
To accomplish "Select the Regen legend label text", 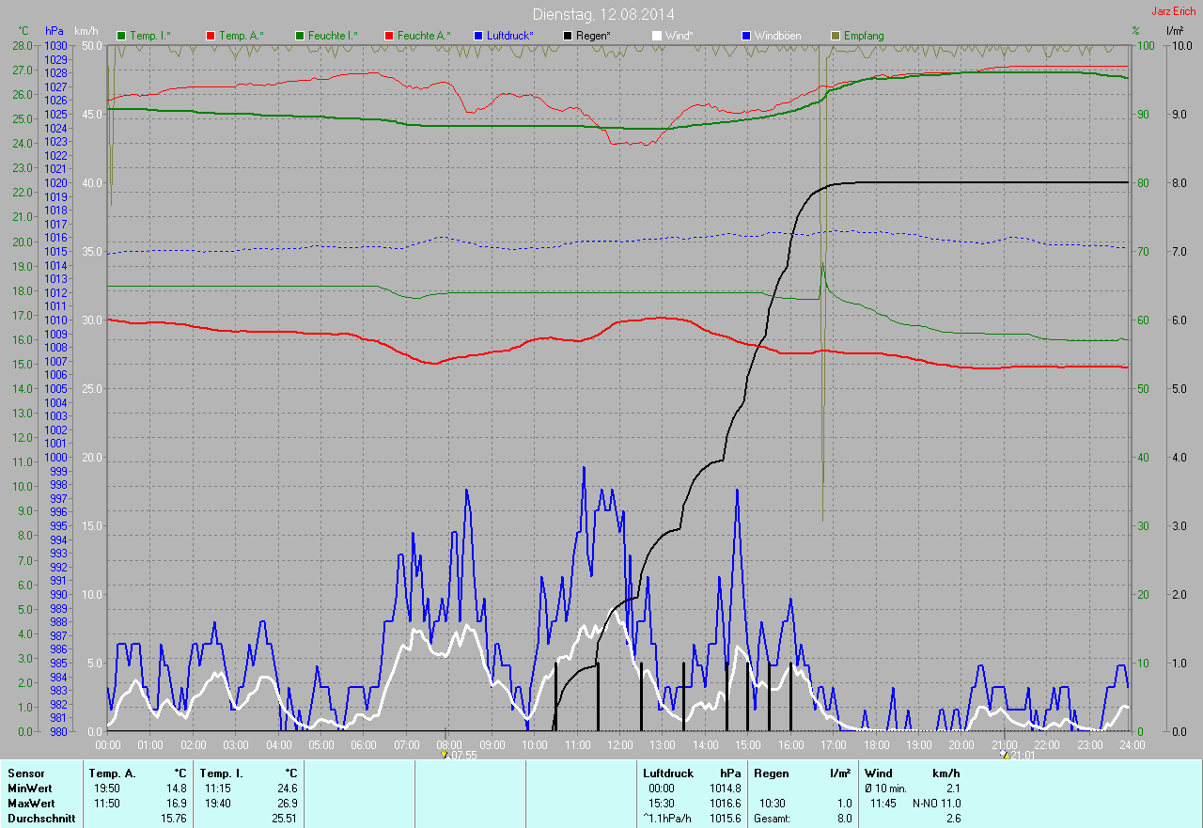I will [x=594, y=36].
